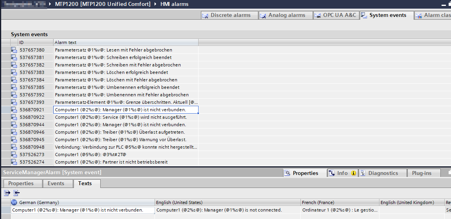This screenshot has height=219, width=451.
Task: Select ID cell 536870948
Action: 36,147
